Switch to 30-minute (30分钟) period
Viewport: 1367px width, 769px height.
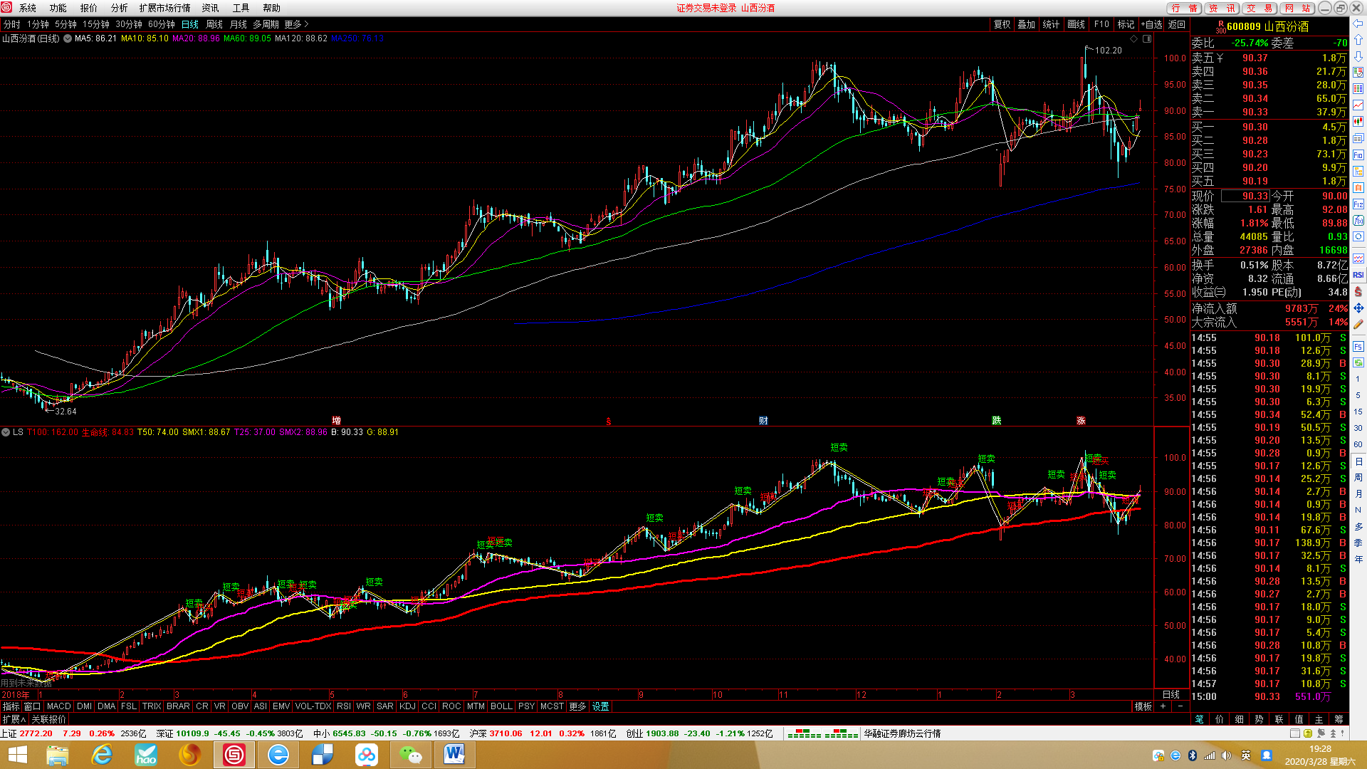pos(129,24)
